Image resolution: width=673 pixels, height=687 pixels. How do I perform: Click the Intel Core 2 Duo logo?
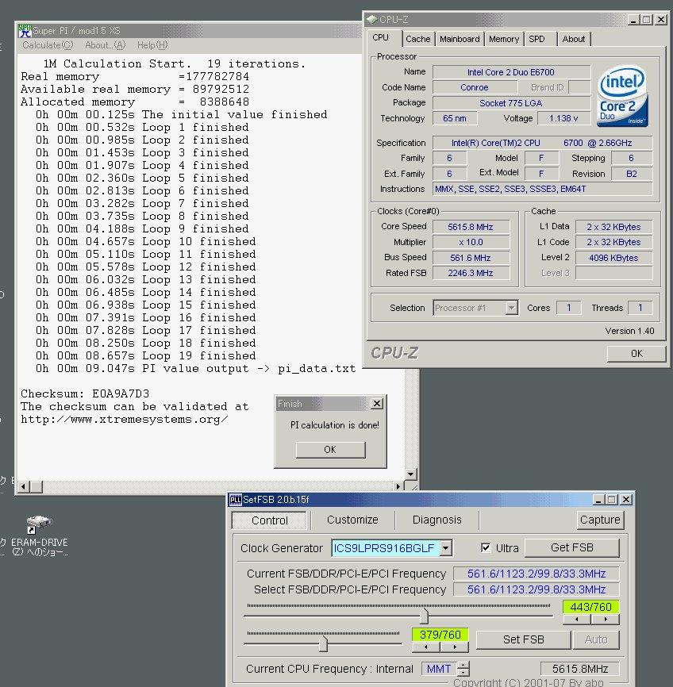(622, 95)
